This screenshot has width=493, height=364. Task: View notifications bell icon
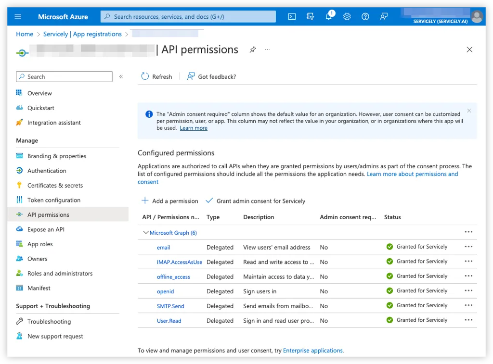tap(329, 16)
